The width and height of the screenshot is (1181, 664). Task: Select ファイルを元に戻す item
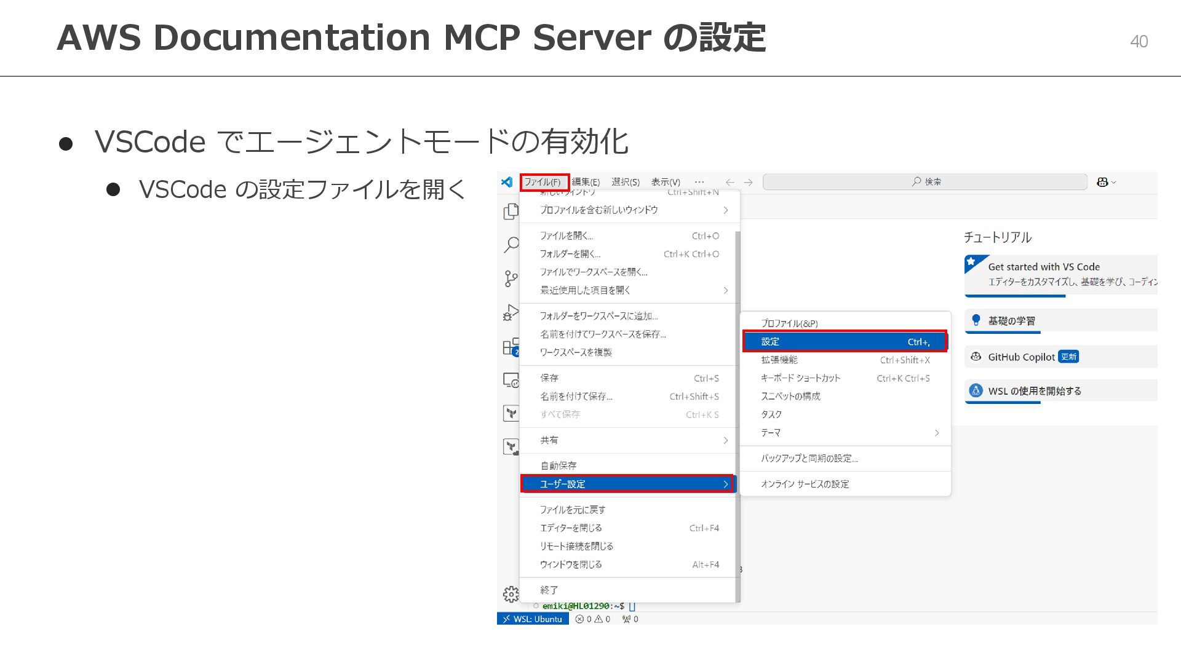point(628,510)
